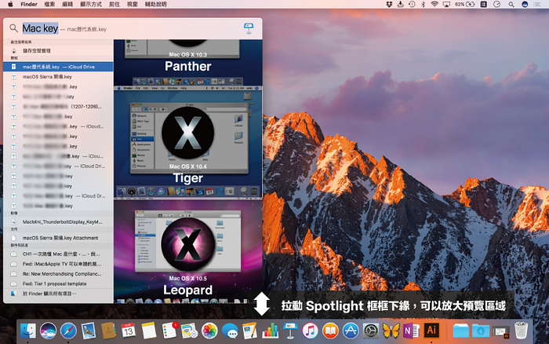This screenshot has width=549, height=344.
Task: Open the 顯示方式 menu
Action: 91,4
